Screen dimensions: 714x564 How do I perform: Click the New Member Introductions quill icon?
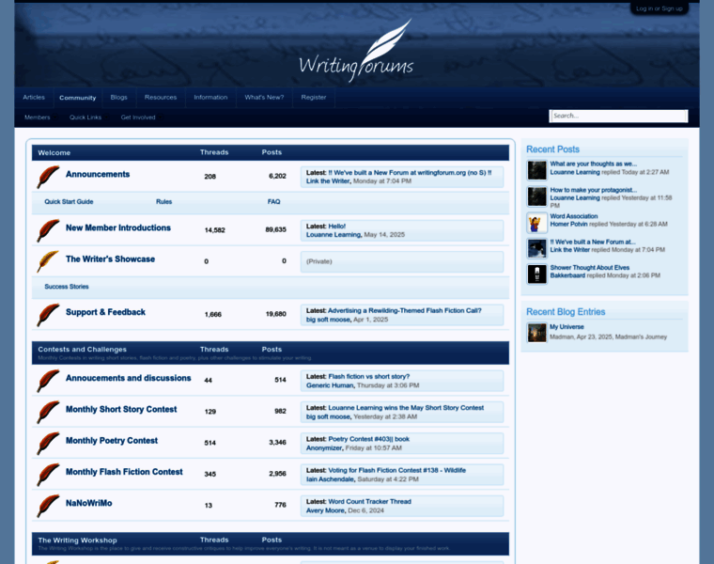(x=48, y=230)
